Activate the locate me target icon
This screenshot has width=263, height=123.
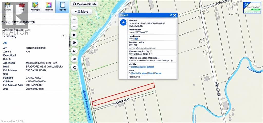[74, 51]
